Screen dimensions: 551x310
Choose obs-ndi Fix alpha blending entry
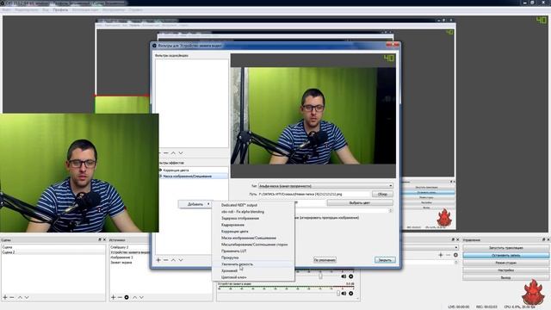click(x=243, y=212)
